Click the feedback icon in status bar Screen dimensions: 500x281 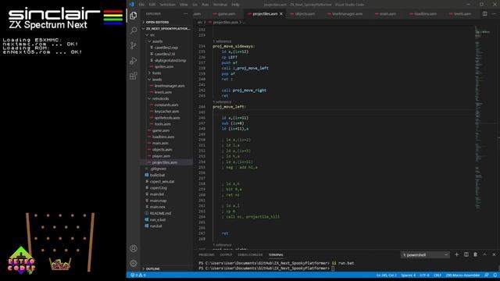(x=486, y=275)
